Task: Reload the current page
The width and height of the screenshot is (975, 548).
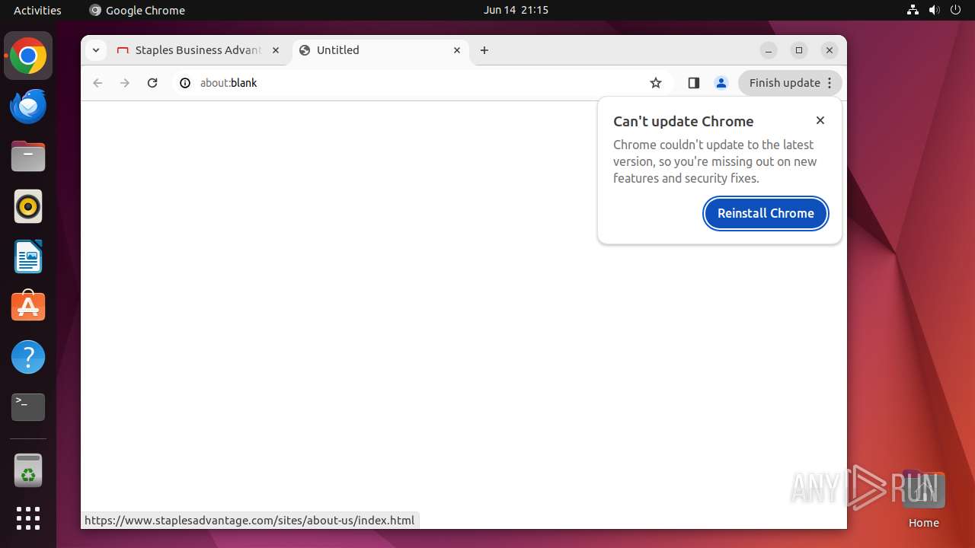Action: click(152, 83)
